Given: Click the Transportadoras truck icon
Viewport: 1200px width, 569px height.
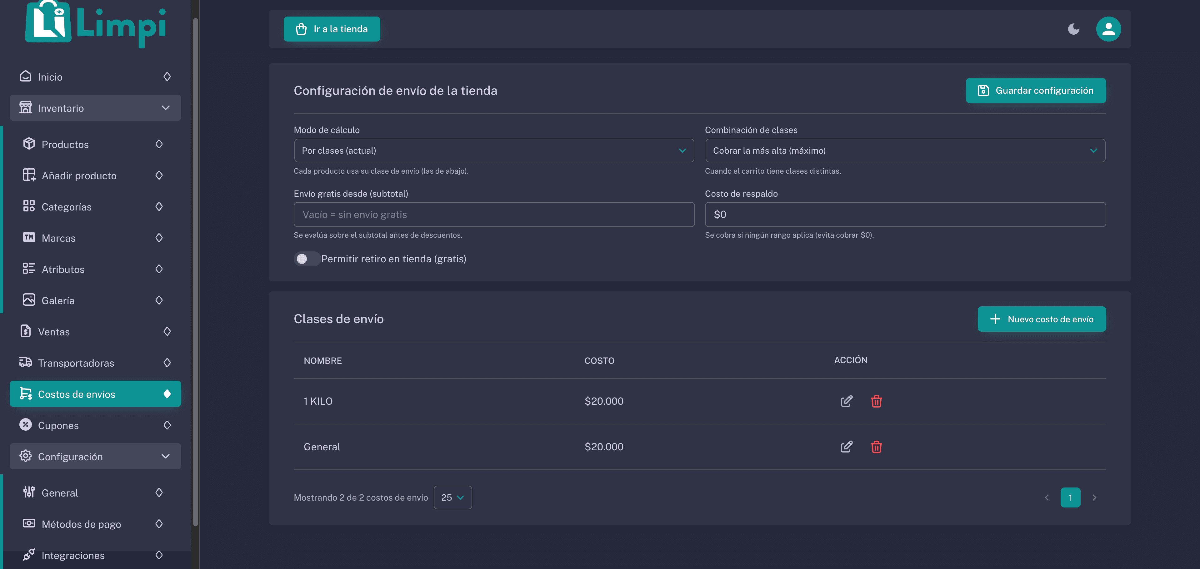Looking at the screenshot, I should [26, 362].
